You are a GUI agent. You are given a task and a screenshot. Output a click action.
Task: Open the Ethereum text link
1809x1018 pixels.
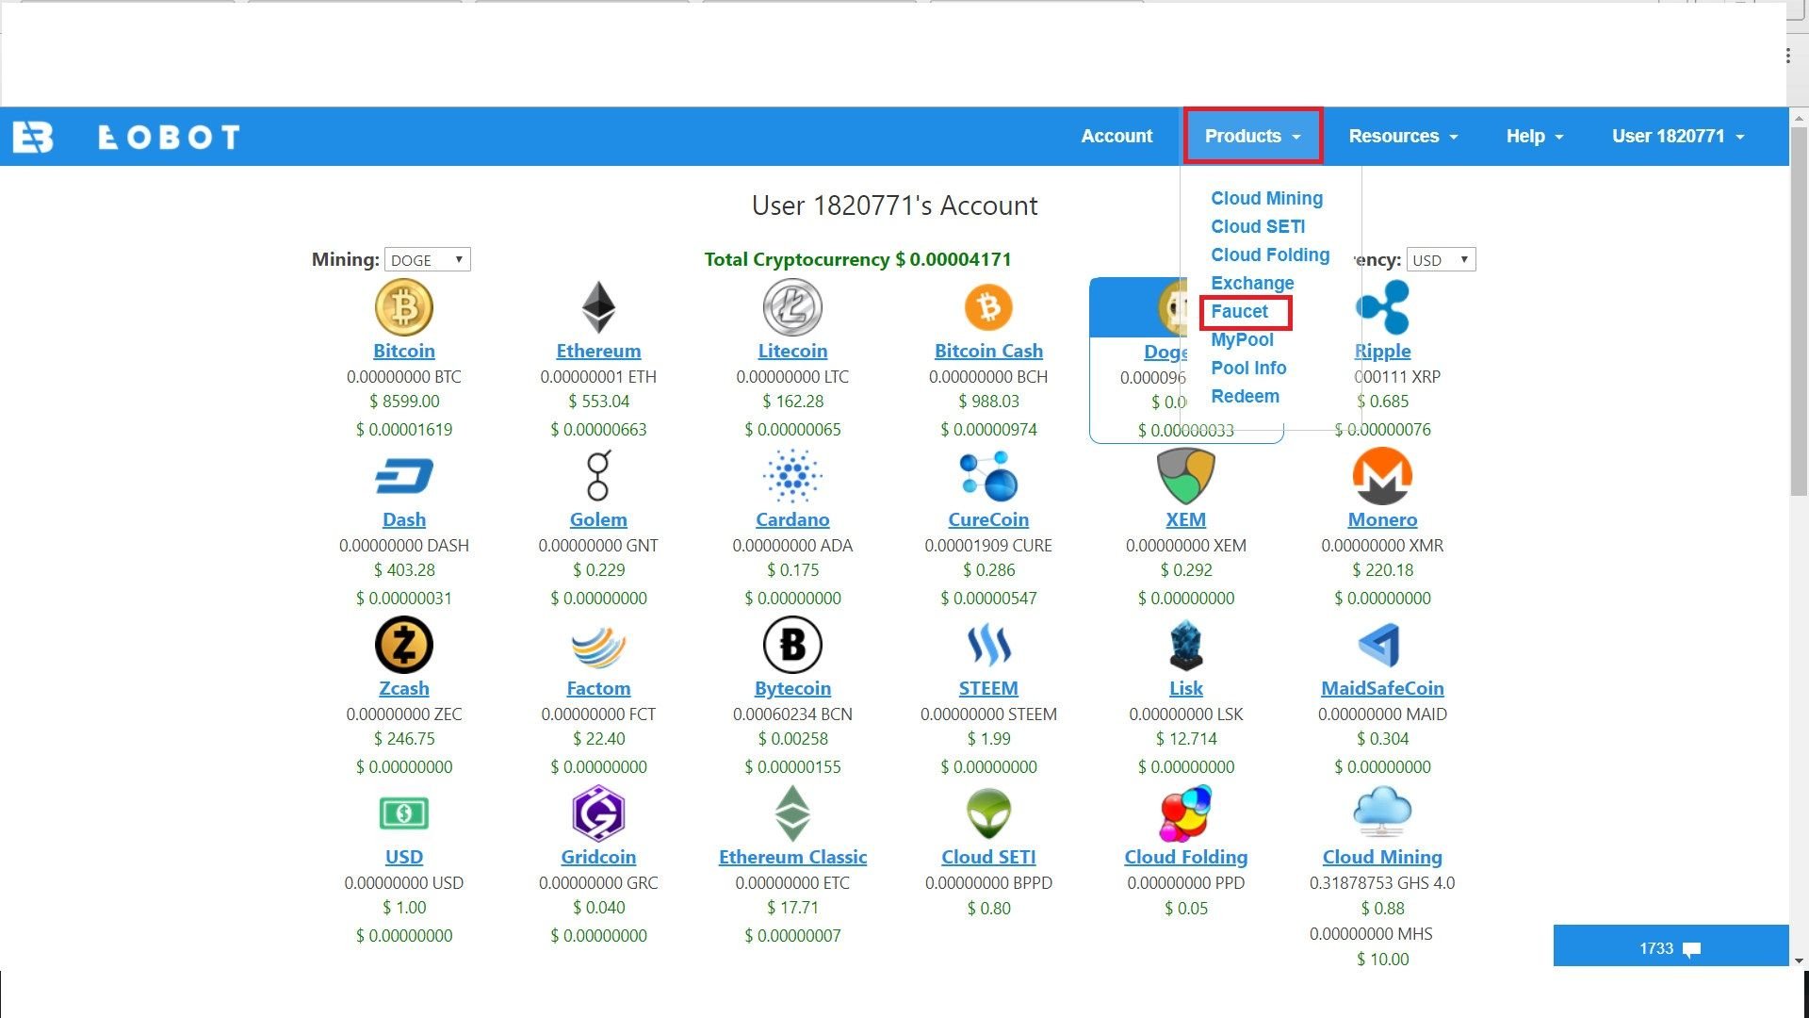tap(598, 351)
